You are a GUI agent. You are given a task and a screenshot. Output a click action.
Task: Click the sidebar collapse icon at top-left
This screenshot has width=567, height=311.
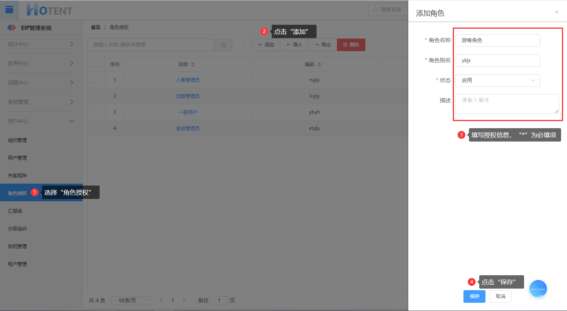[x=9, y=9]
